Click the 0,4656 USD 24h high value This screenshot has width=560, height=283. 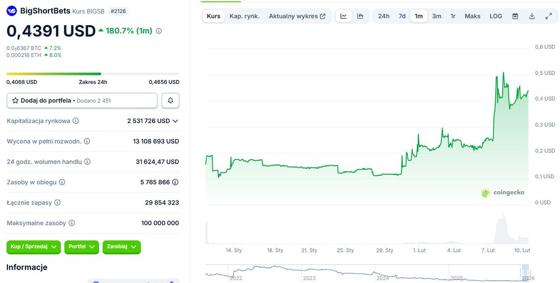coord(164,82)
